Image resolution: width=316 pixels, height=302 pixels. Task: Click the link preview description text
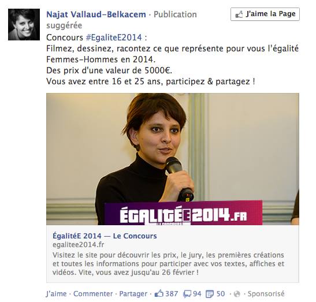click(x=168, y=263)
